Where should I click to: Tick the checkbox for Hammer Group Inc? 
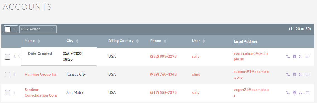8,75
